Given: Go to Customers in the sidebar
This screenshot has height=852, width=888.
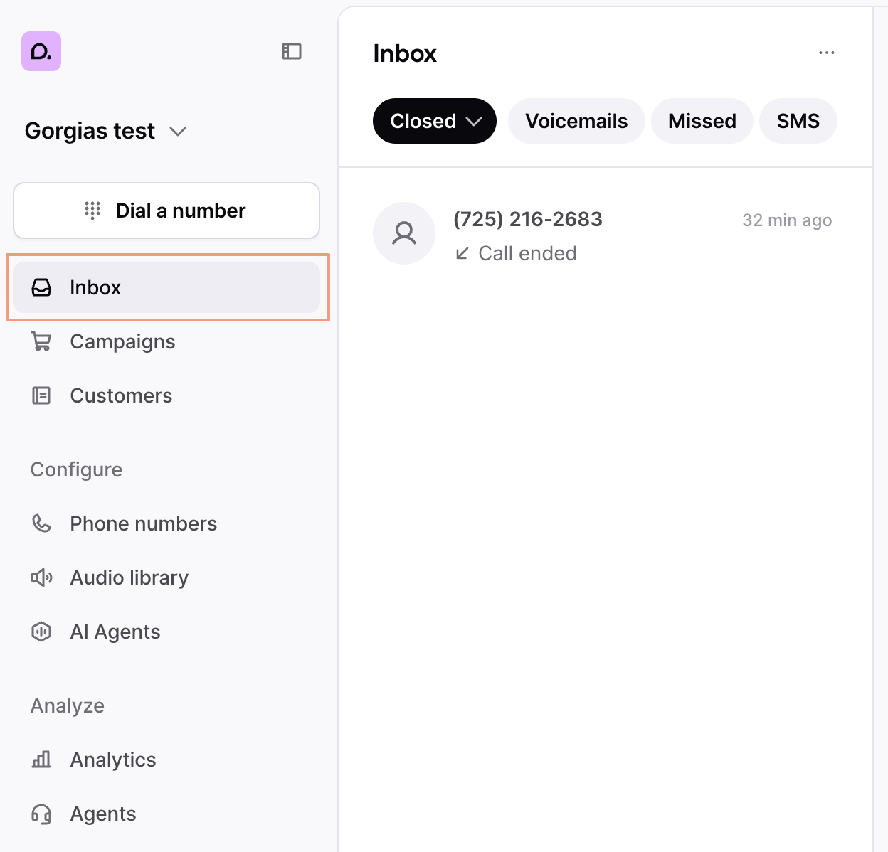Looking at the screenshot, I should [121, 395].
